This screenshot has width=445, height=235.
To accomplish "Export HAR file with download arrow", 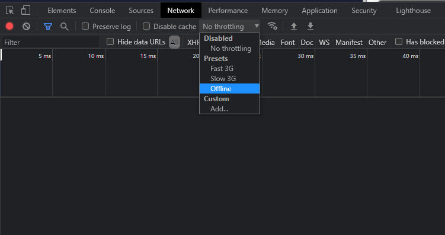I will [x=310, y=27].
